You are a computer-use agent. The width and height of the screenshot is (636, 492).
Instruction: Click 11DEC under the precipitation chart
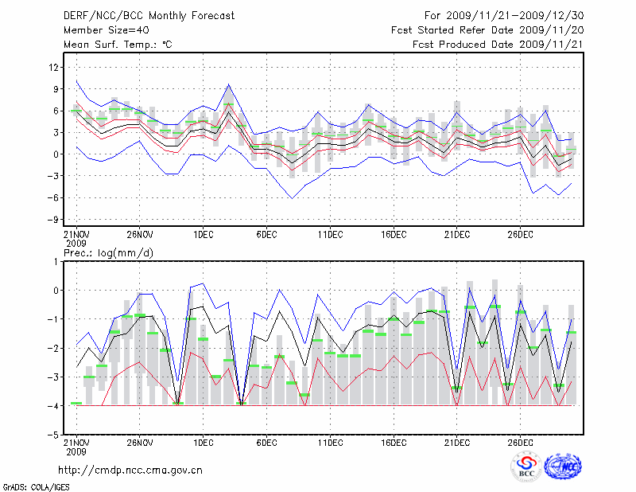[x=330, y=443]
